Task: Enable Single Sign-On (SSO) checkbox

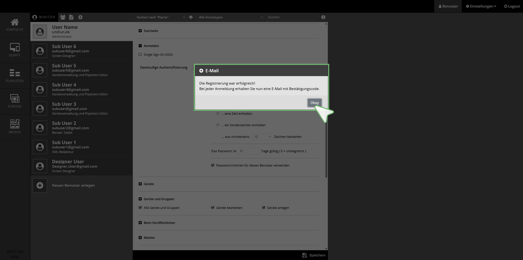Action: click(140, 54)
